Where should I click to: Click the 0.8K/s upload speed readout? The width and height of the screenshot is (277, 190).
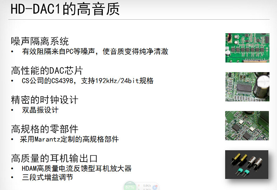tap(147, 185)
